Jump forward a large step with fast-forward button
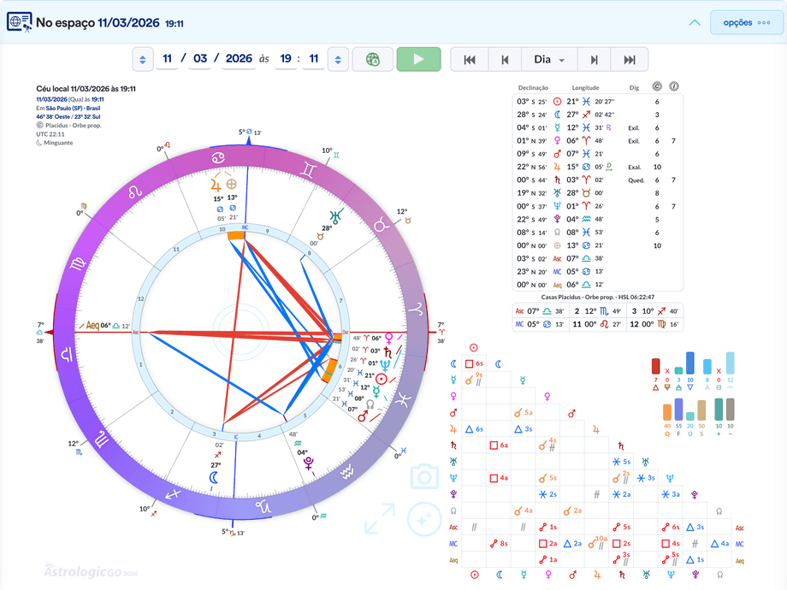Screen dimensions: 787x590 click(x=630, y=60)
